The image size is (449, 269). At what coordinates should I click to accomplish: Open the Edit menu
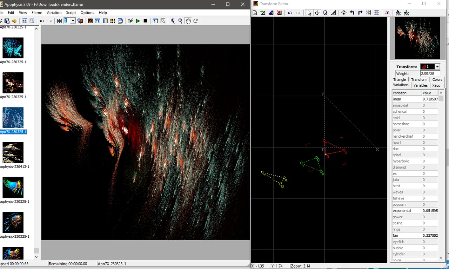[11, 13]
